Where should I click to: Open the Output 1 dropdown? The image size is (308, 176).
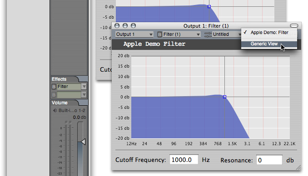pyautogui.click(x=134, y=34)
